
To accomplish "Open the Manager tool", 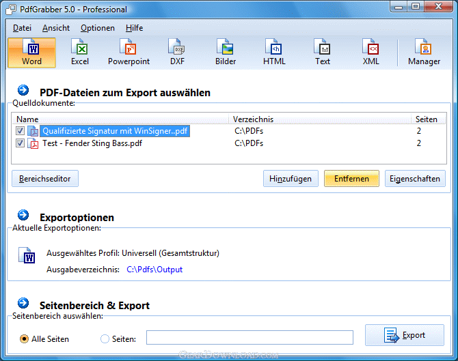I will coord(424,53).
